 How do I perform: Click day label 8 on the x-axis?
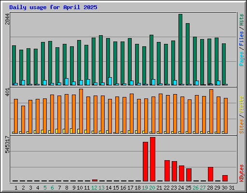pos(67,188)
